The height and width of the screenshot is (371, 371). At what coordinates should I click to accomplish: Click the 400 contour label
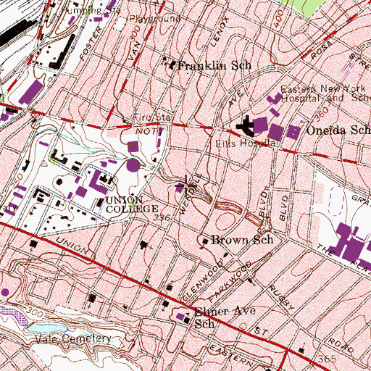[278, 19]
